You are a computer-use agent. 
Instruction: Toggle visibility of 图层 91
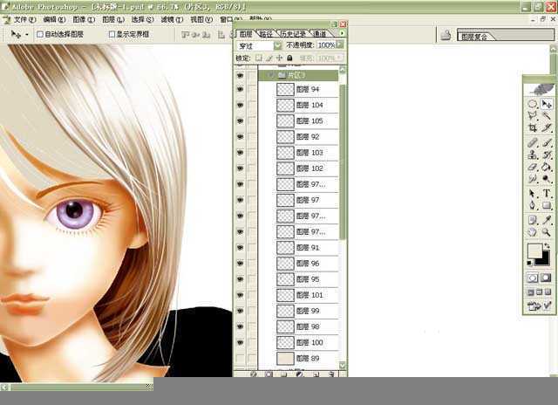241,248
